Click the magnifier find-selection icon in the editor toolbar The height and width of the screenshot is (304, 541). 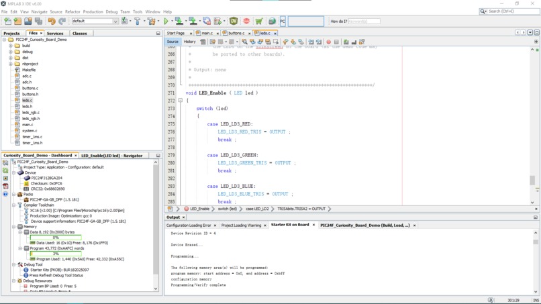coord(244,42)
